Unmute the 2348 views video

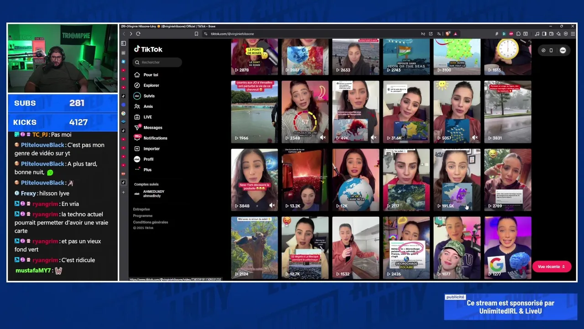click(323, 138)
